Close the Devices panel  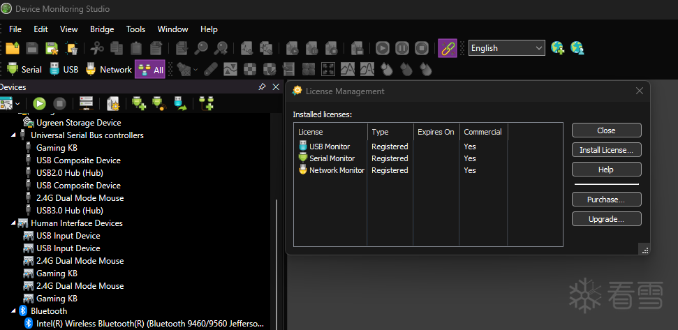[276, 87]
